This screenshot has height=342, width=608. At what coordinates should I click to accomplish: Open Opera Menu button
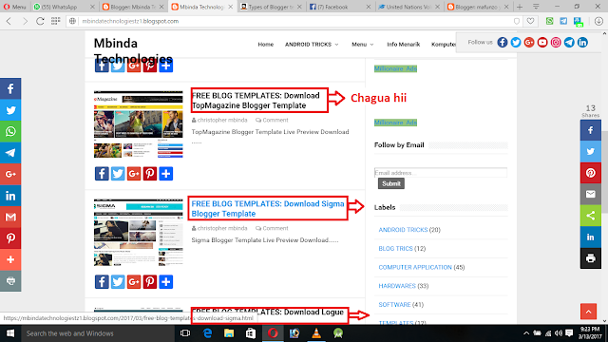(14, 7)
